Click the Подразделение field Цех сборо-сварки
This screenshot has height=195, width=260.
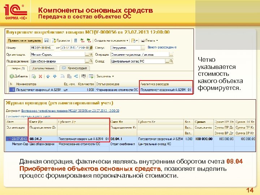click(x=58, y=61)
